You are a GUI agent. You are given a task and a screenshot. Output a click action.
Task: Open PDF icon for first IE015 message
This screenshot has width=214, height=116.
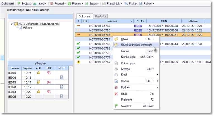point(49,73)
